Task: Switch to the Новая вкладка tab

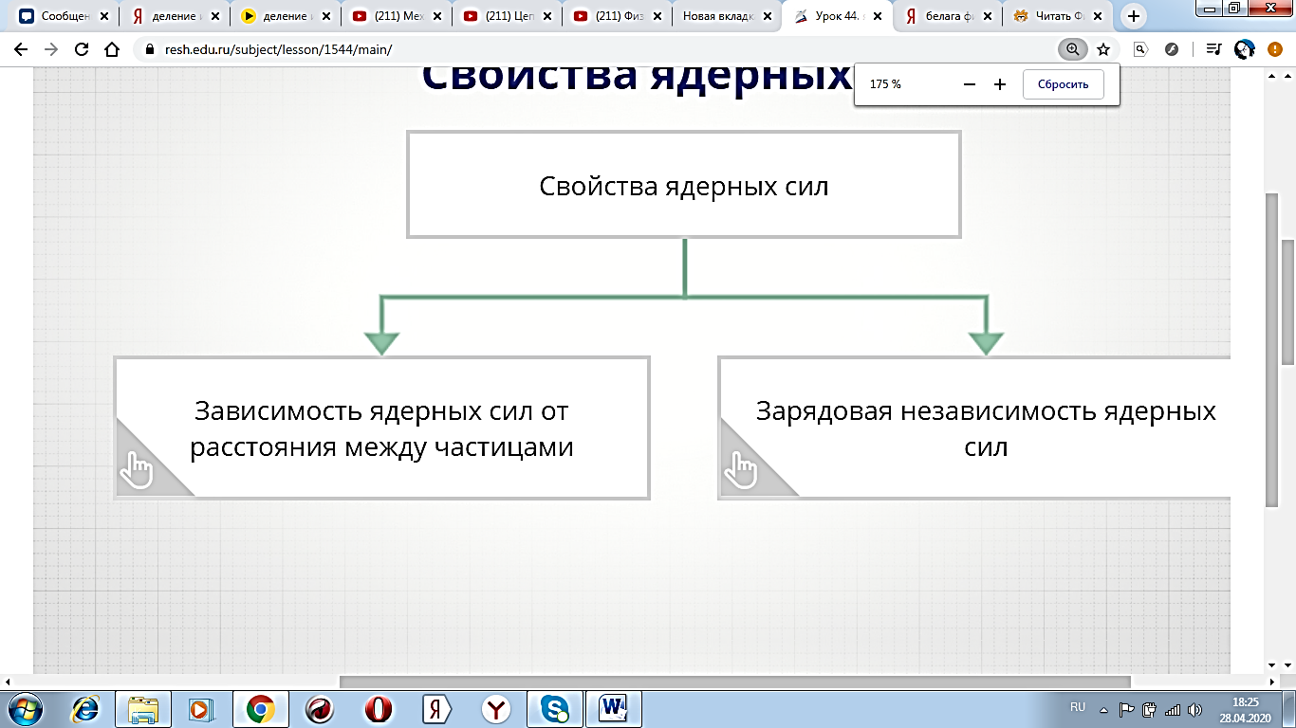Action: pyautogui.click(x=725, y=16)
